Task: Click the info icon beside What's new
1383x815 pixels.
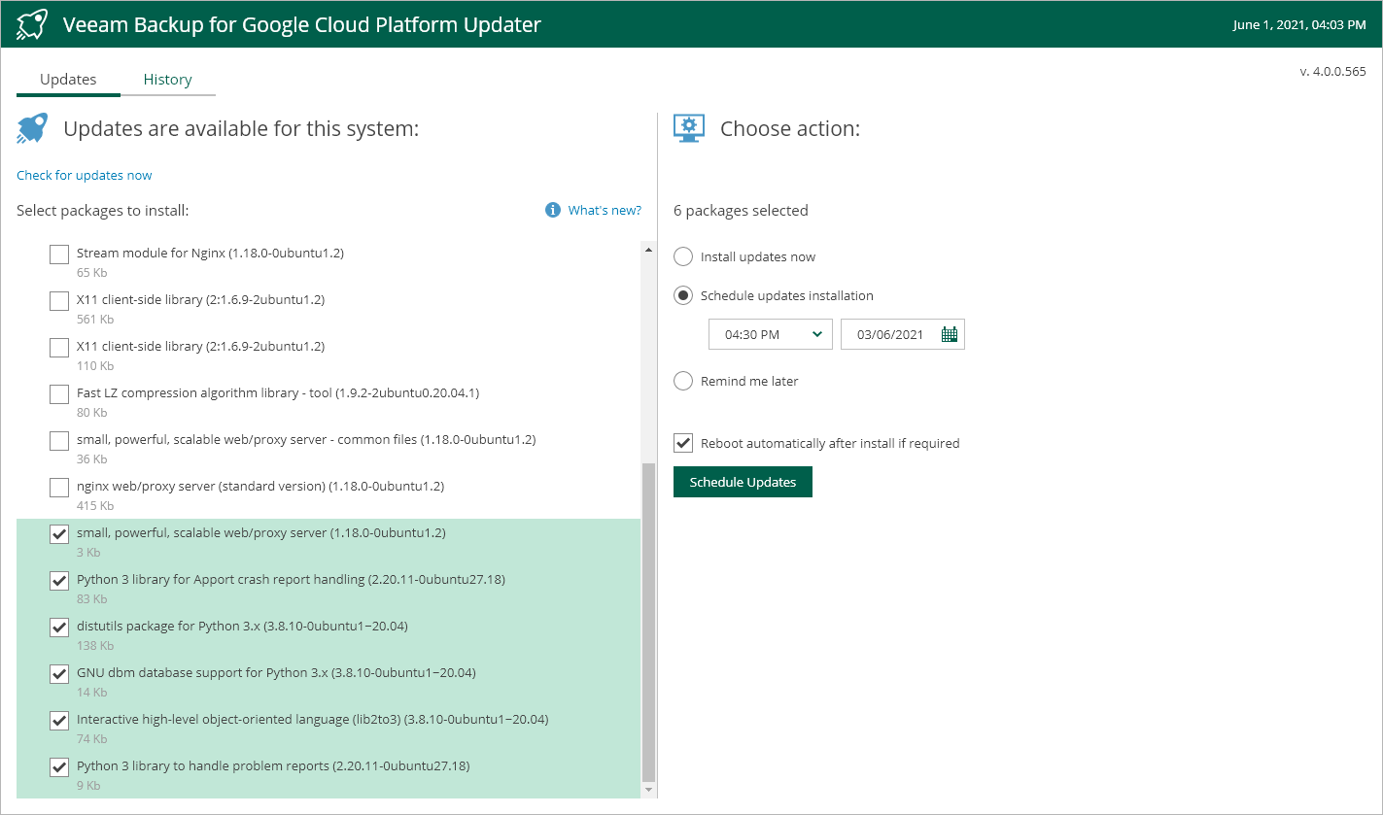Action: (x=553, y=210)
